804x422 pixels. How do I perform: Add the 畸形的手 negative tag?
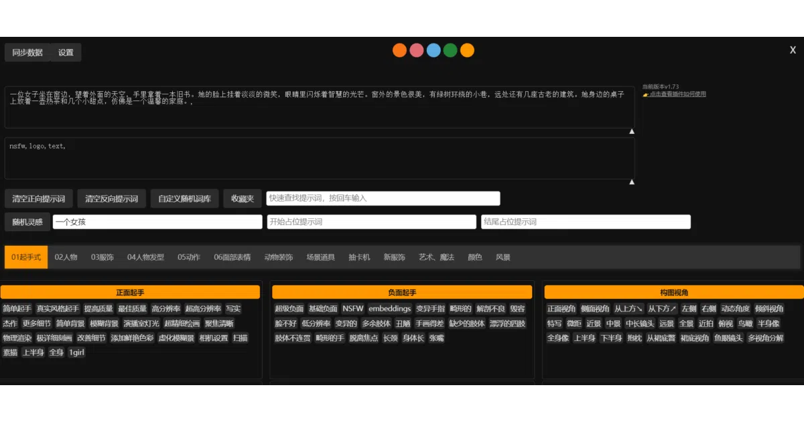point(330,338)
